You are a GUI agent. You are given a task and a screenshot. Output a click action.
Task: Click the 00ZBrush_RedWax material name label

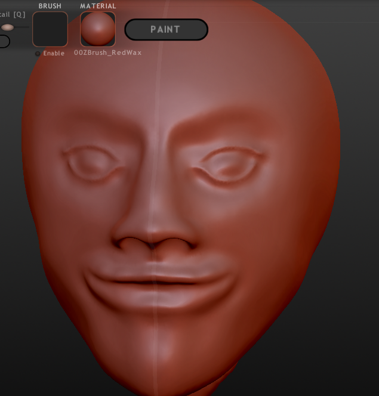coord(107,52)
